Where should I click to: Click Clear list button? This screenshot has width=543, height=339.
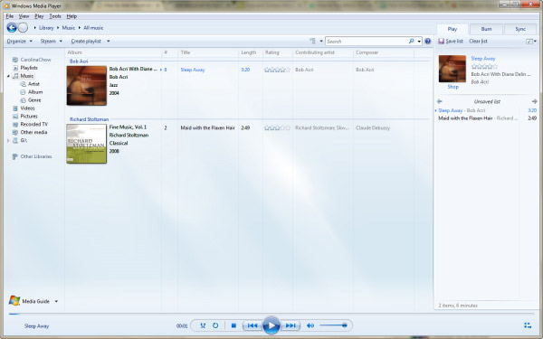tap(478, 42)
